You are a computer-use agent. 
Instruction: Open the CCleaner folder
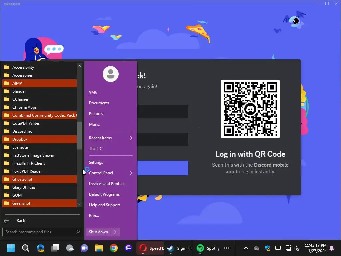[x=39, y=99]
